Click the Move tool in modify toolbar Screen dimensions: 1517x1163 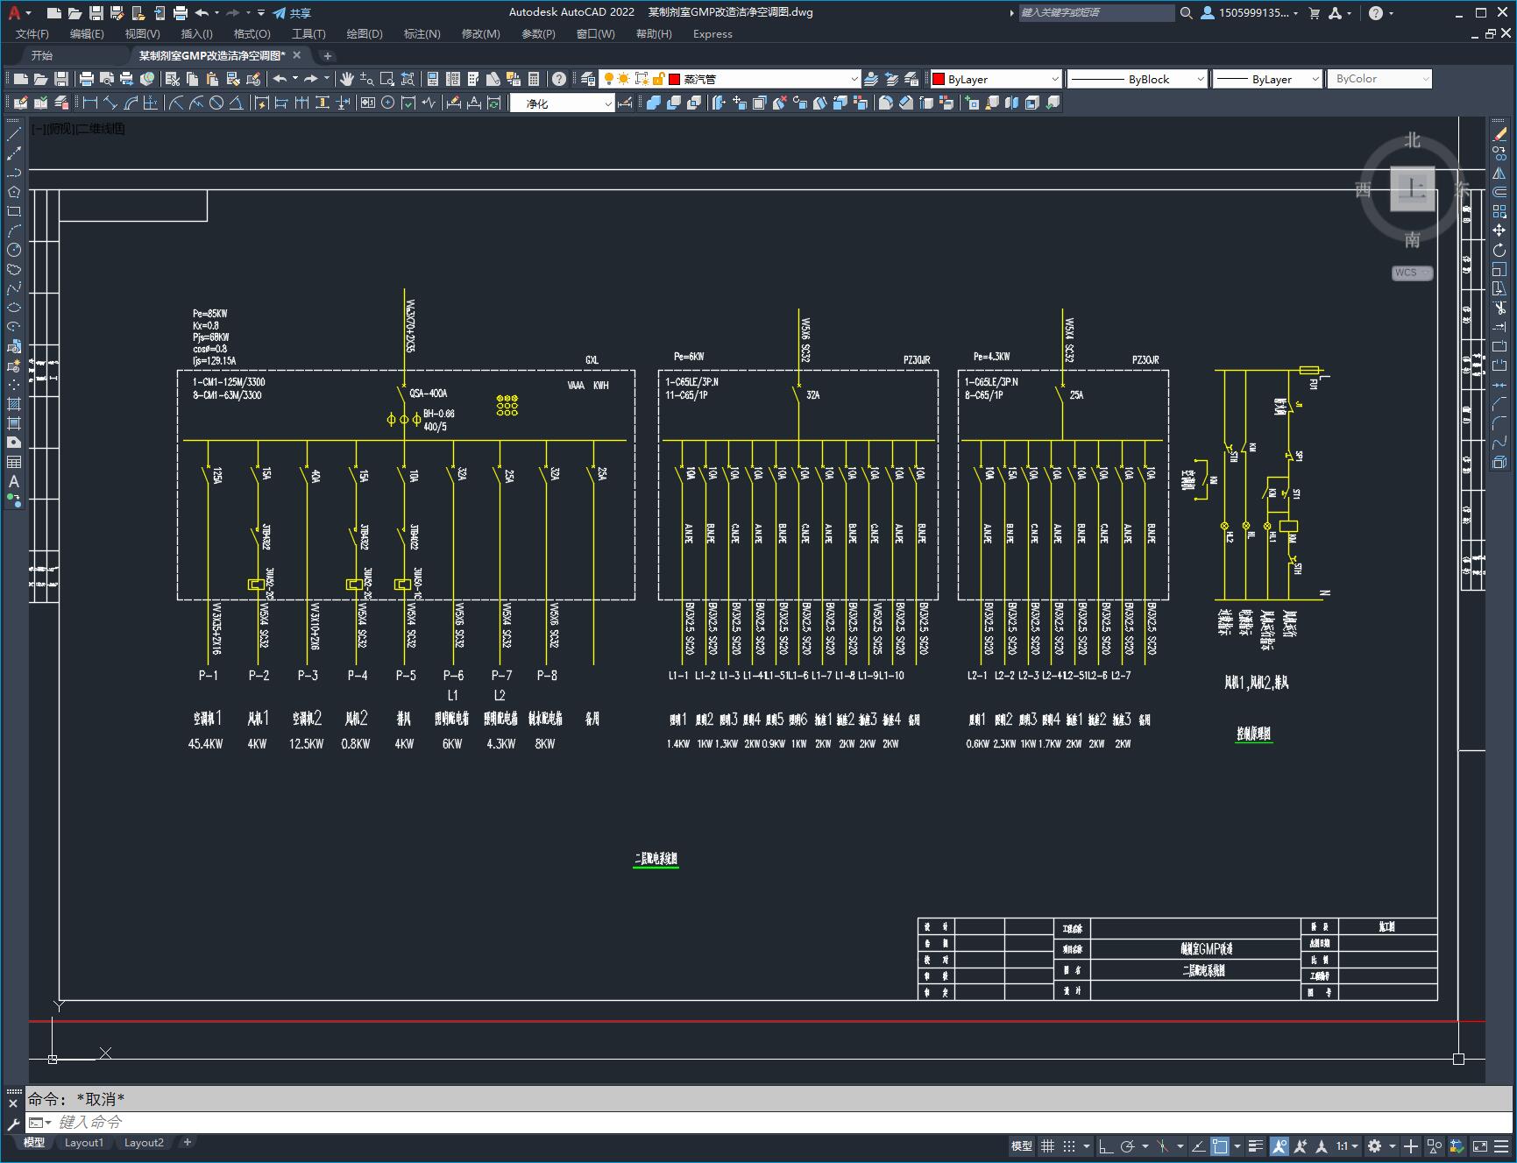tap(1499, 230)
